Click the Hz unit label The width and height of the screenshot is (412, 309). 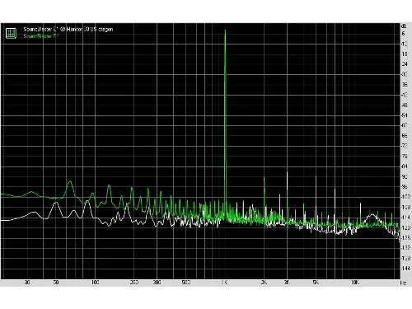tap(403, 283)
